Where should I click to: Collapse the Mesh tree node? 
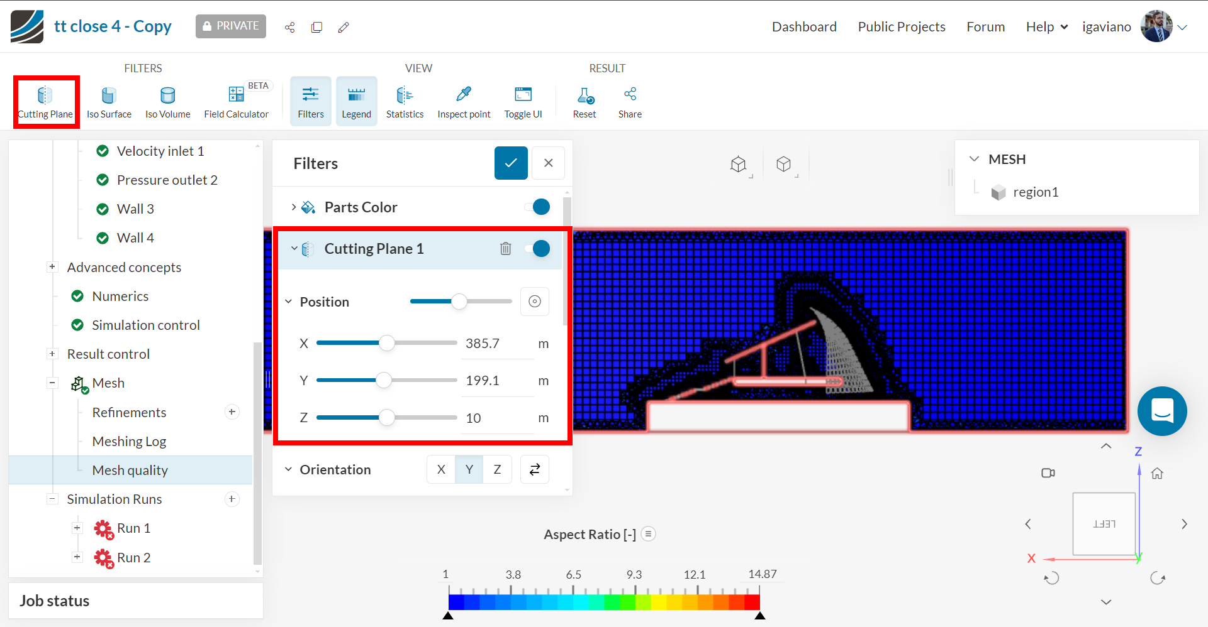[x=52, y=383]
